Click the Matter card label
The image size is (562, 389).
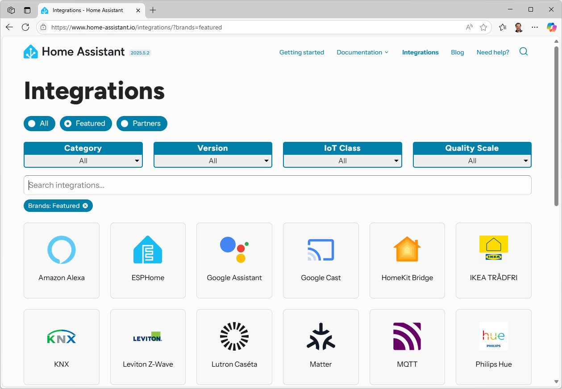tap(321, 364)
